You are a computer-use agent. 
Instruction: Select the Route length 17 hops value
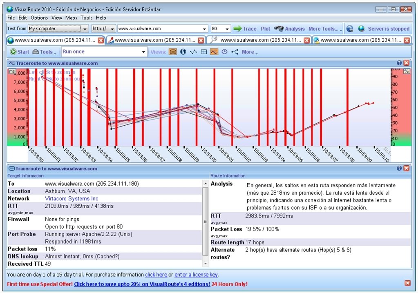point(255,242)
